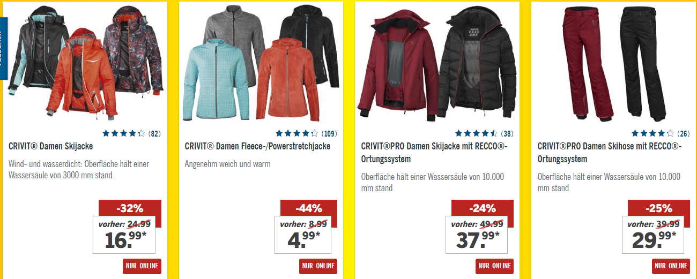Click the NUR ONLINE badge under 4.99 price
Viewport: 697px width, 279px height.
click(x=318, y=266)
